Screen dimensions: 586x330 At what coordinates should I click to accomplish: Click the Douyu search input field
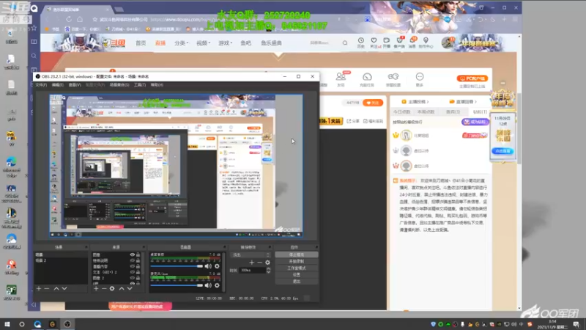pyautogui.click(x=323, y=43)
